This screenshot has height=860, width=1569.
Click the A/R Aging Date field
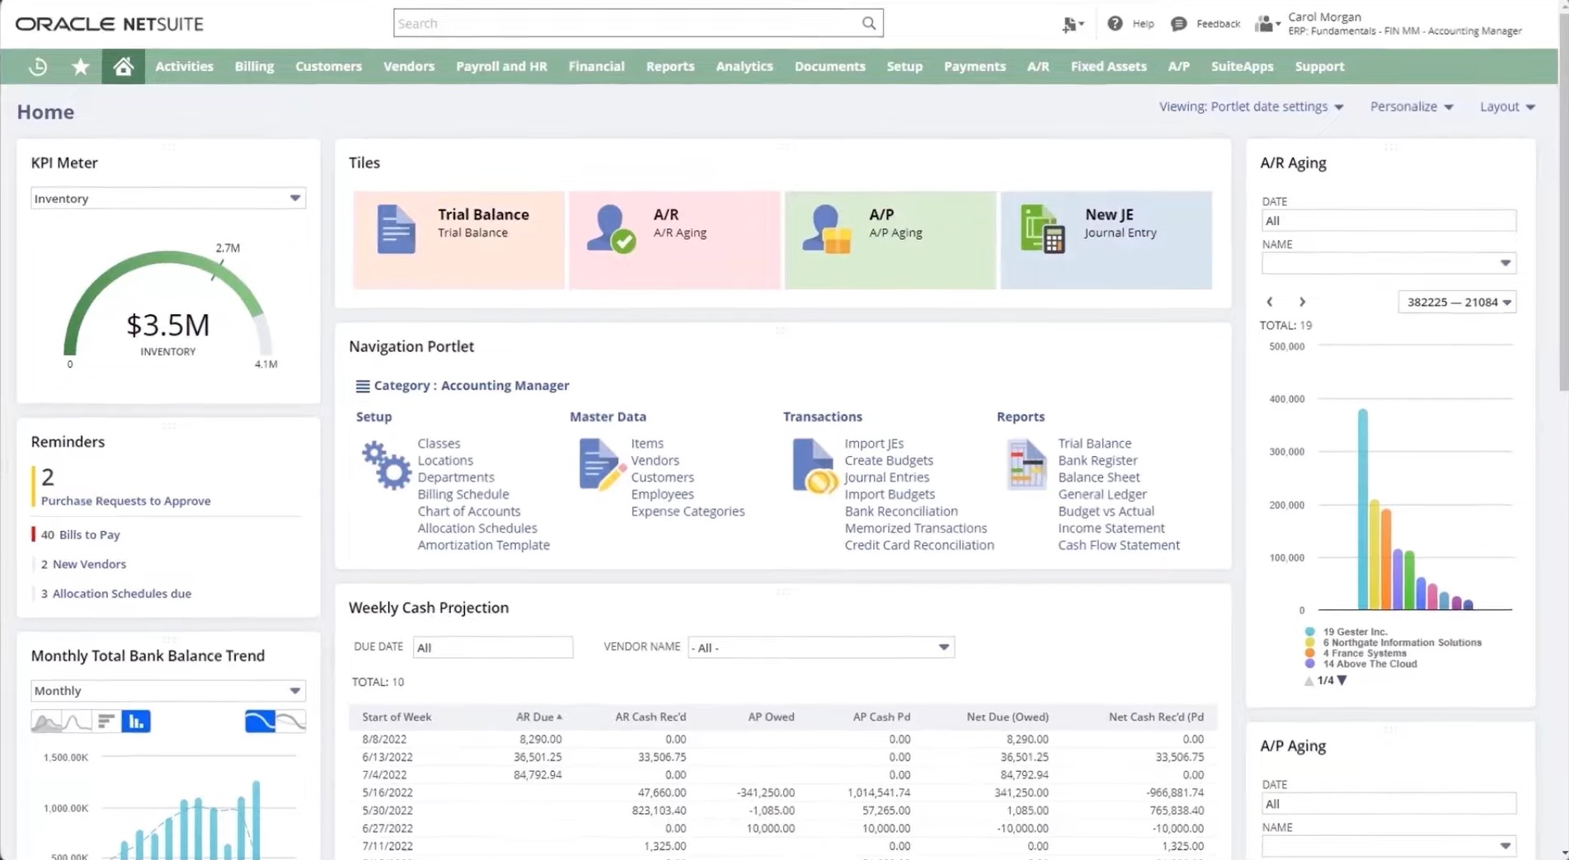point(1388,221)
